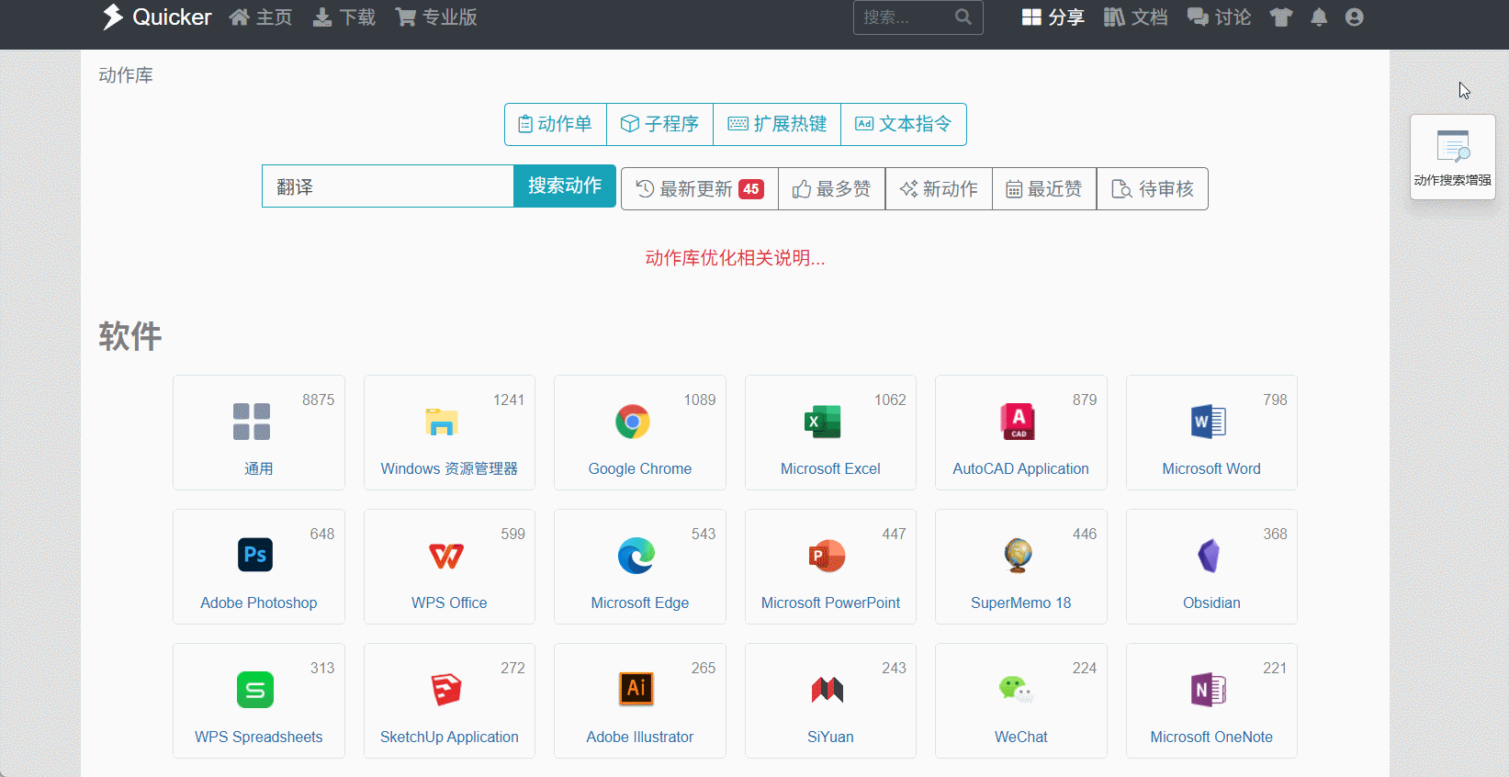Open Windows 资源管理器 folder icon
This screenshot has width=1509, height=777.
[442, 422]
